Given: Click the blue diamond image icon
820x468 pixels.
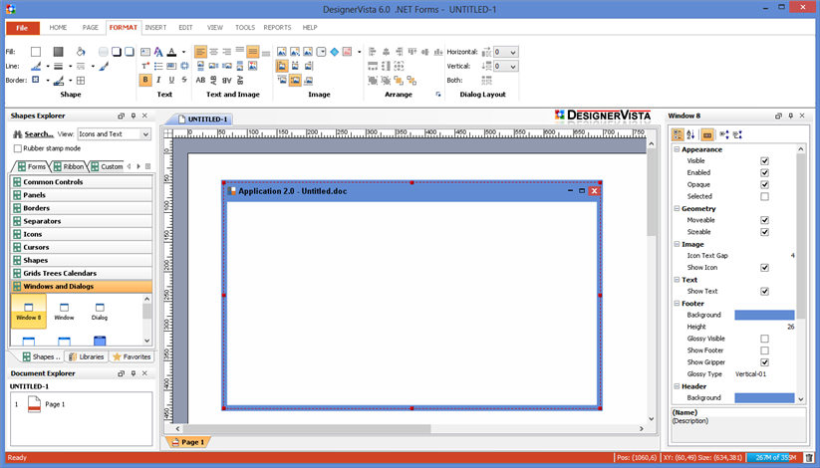Looking at the screenshot, I should point(334,52).
